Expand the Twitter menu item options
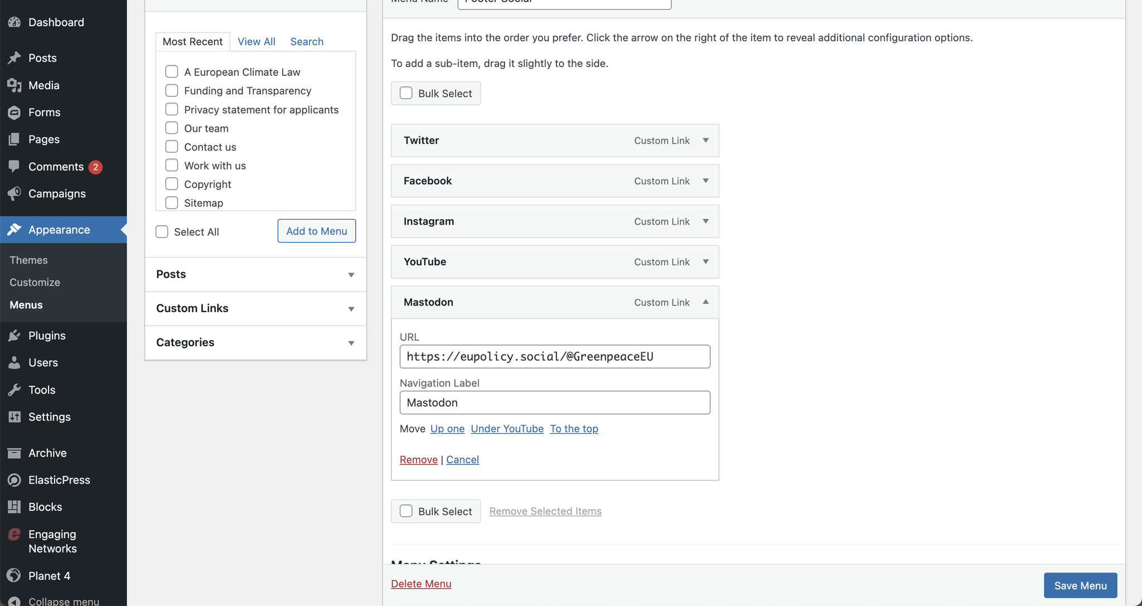Screen dimensions: 1142x606 705,140
